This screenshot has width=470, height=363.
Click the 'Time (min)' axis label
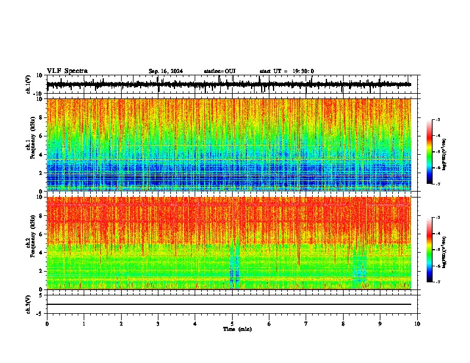point(237,329)
